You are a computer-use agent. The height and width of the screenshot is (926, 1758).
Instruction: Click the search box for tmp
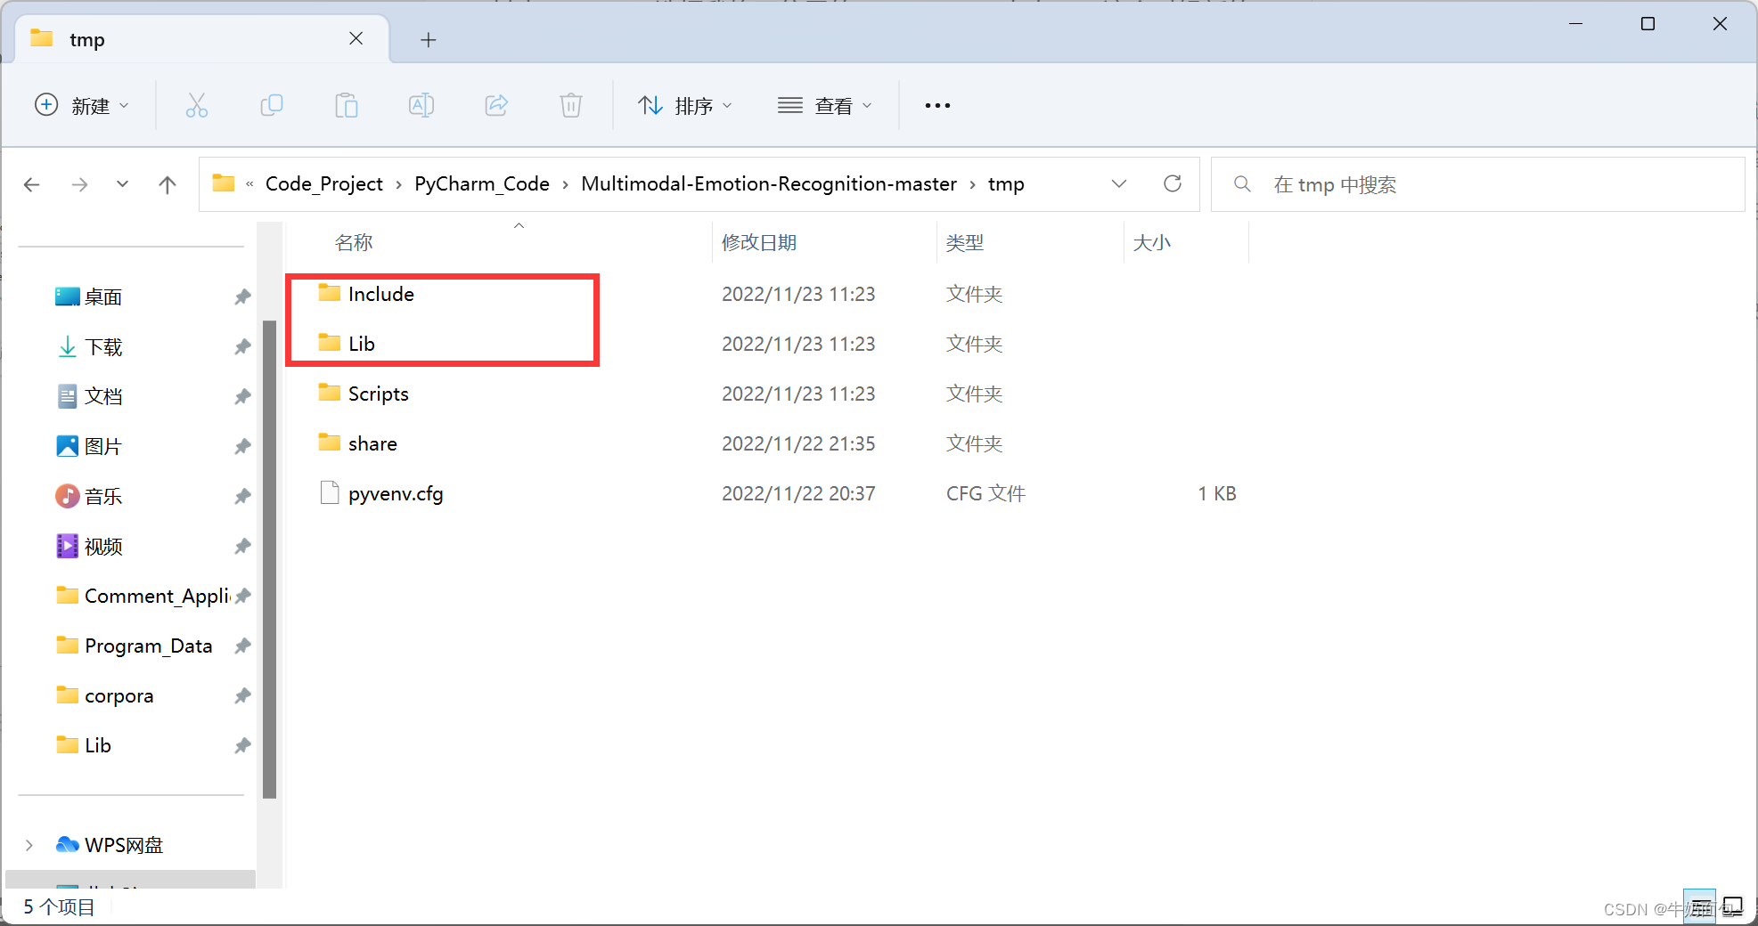[x=1477, y=184]
